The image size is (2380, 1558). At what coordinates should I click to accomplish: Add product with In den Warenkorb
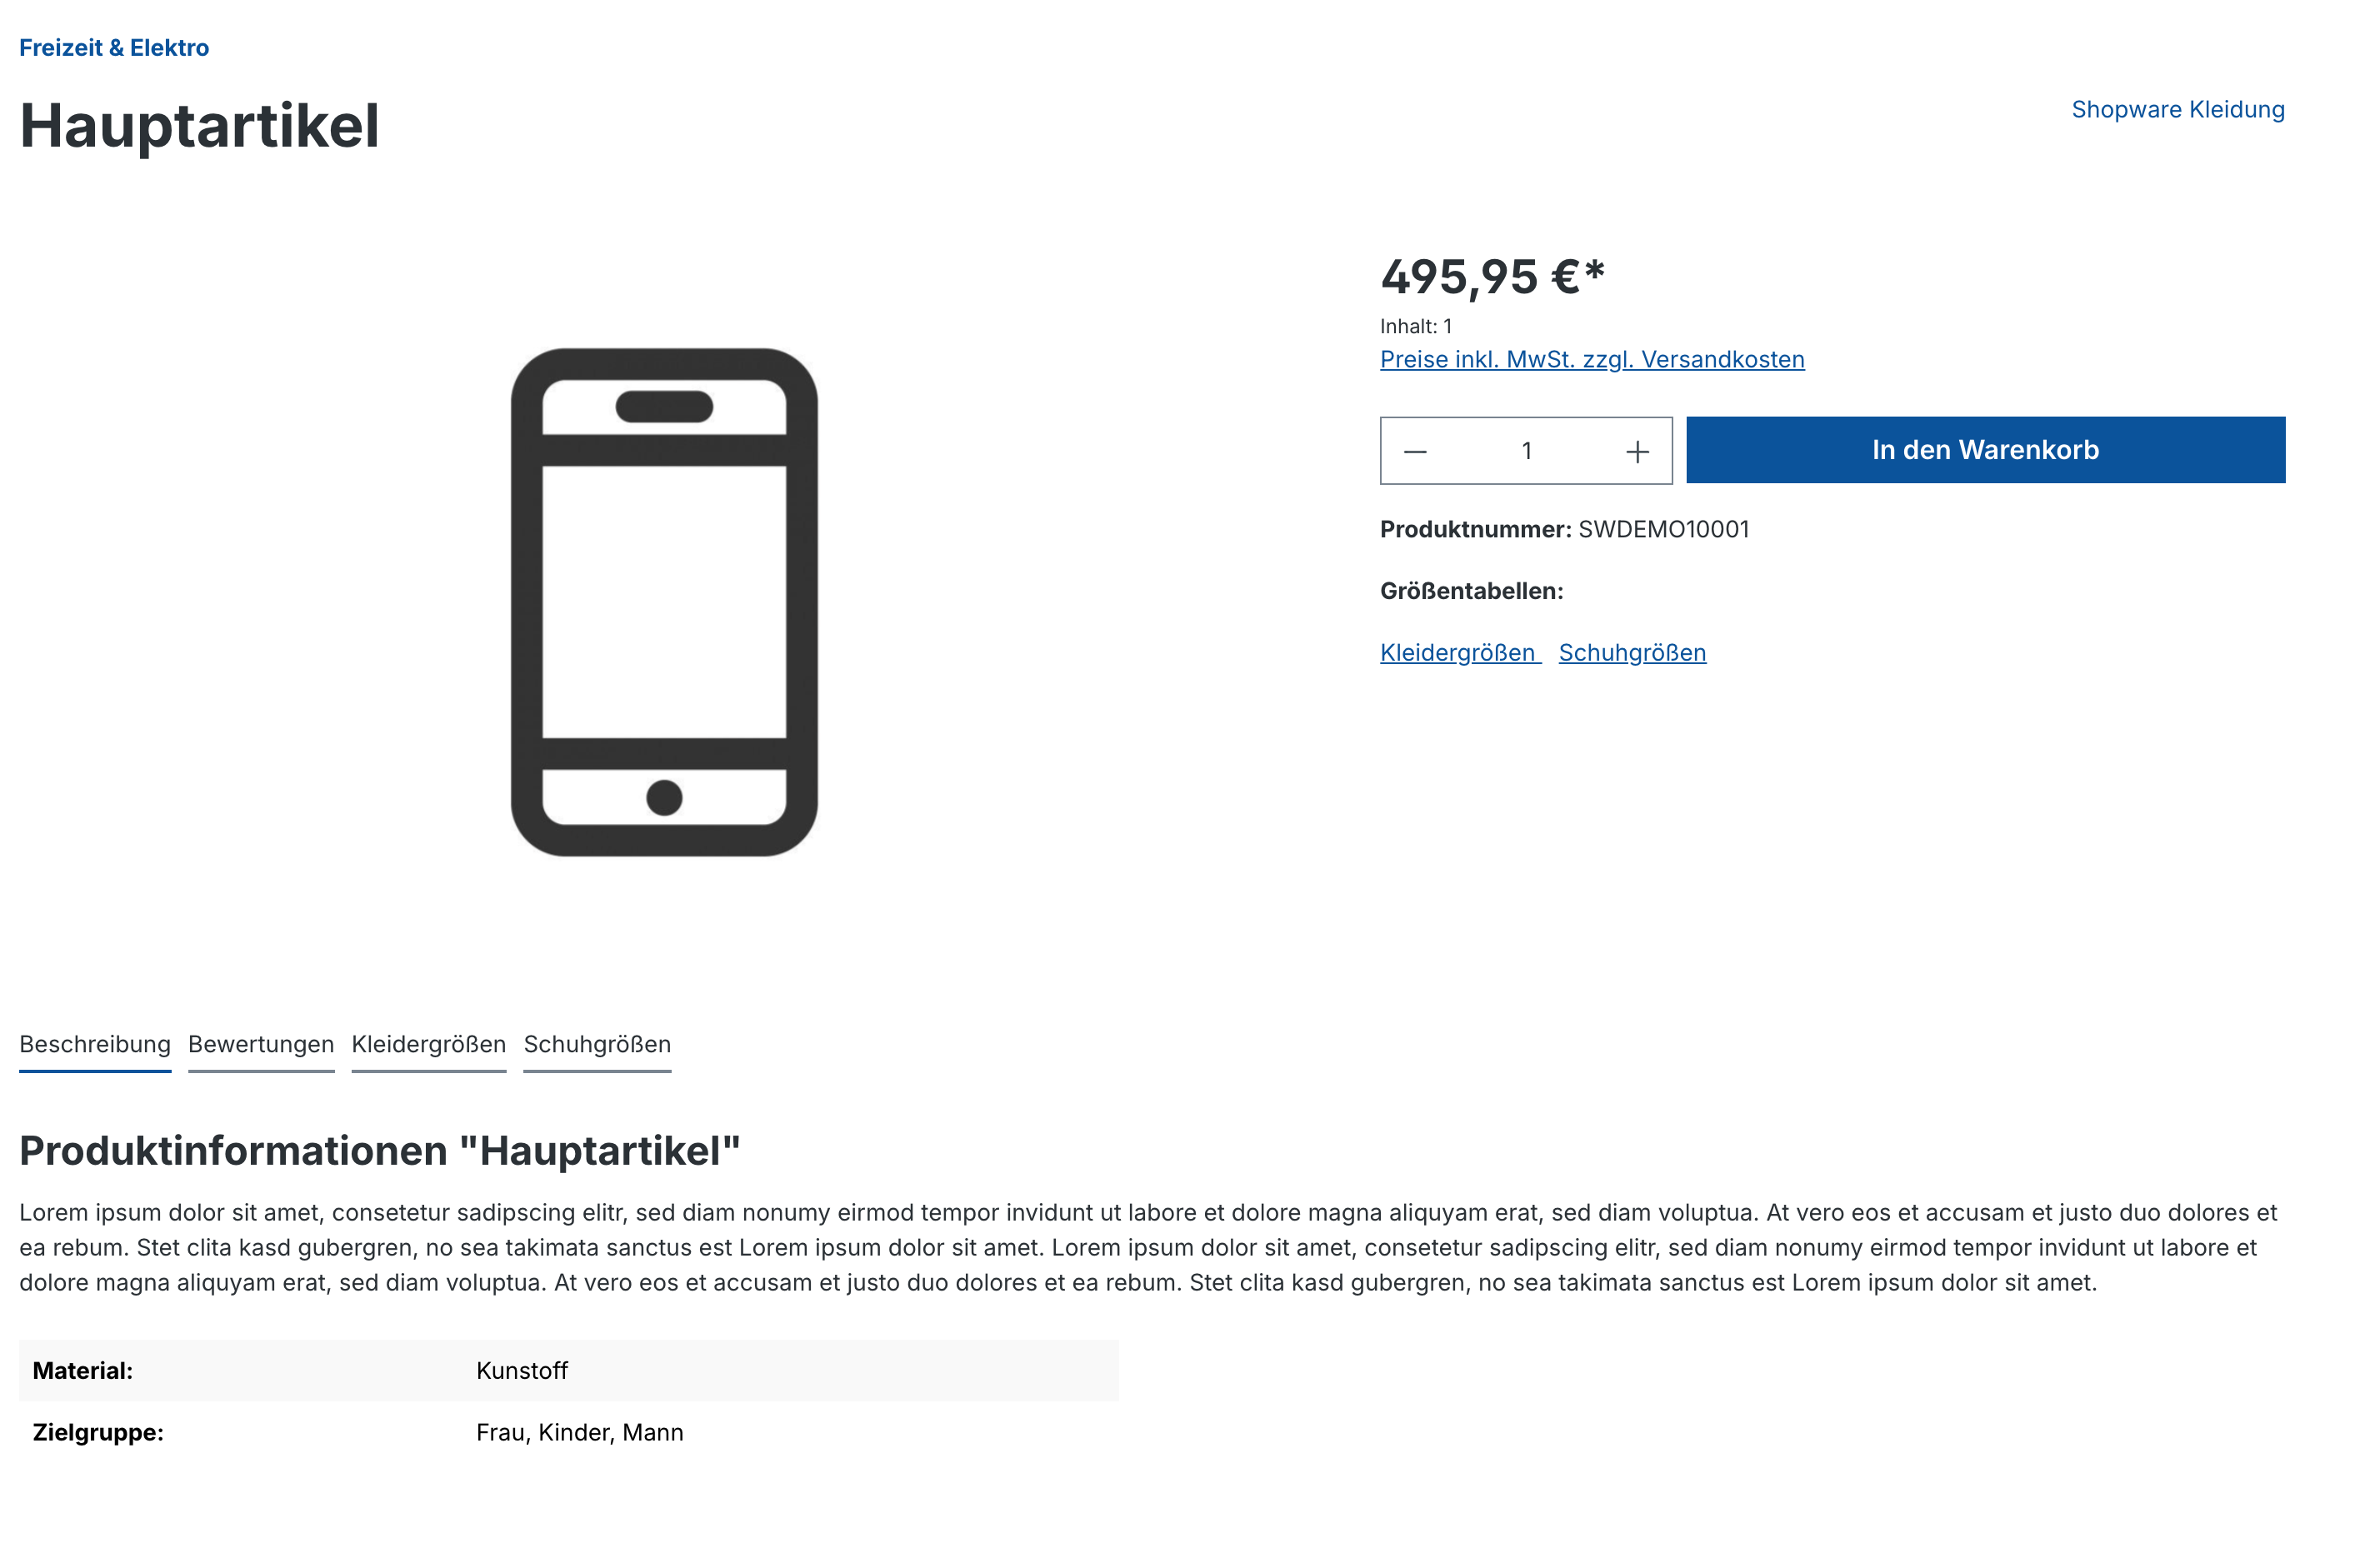coord(1985,450)
